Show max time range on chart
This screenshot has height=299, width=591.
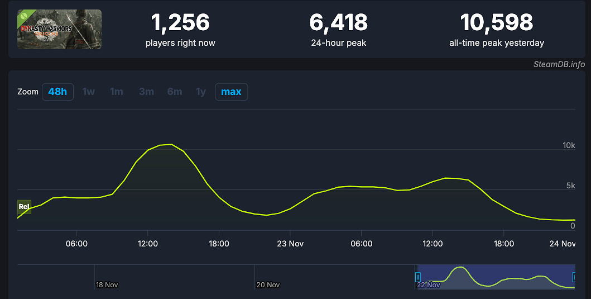(x=231, y=92)
